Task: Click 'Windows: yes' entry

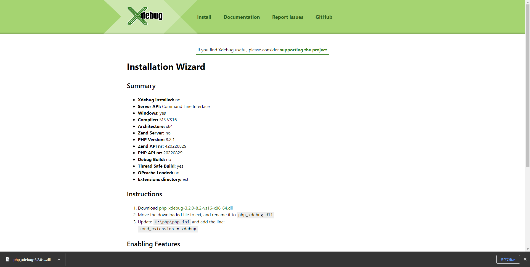Action: 152,113
